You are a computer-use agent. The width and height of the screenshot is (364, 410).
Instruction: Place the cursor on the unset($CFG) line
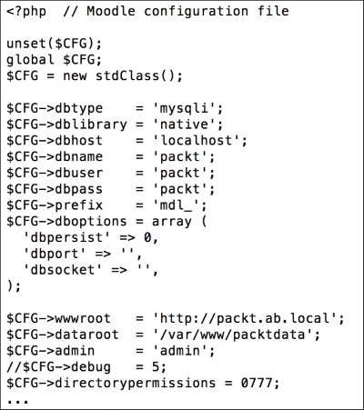(x=54, y=44)
